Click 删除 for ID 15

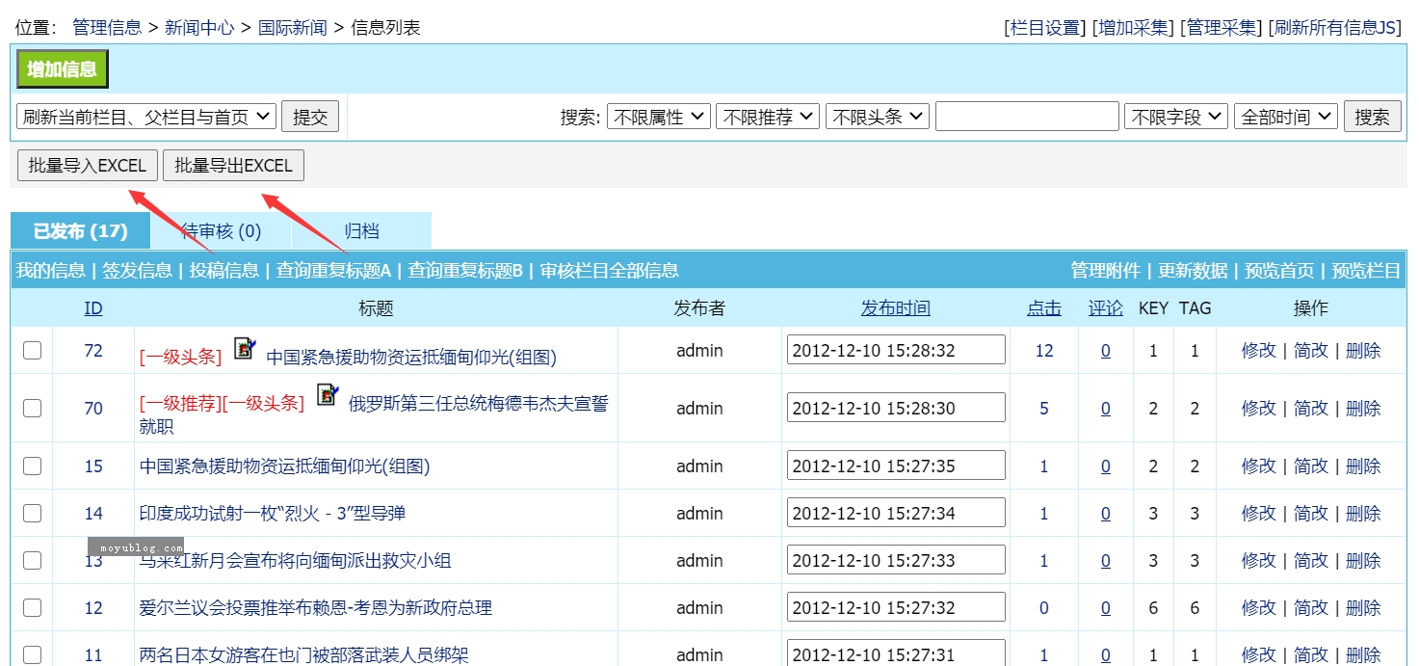pos(1363,466)
